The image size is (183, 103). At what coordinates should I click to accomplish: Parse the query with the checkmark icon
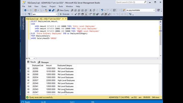click(x=75, y=14)
